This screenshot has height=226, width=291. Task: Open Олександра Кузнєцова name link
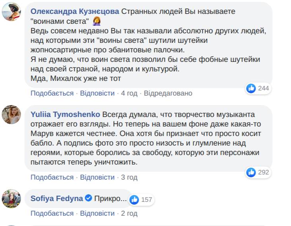[x=75, y=11]
